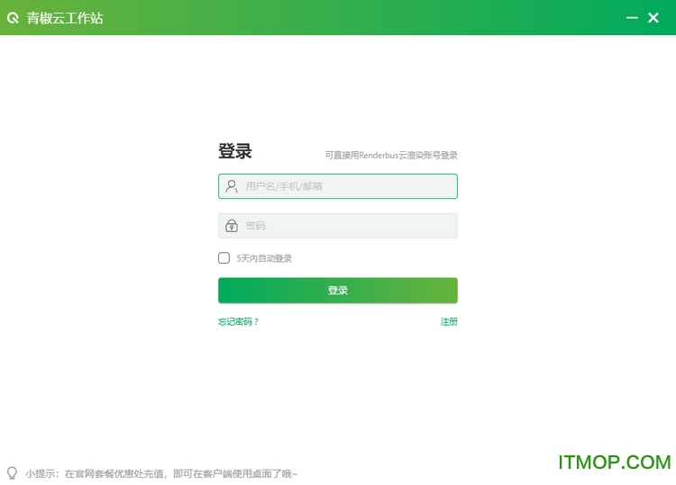Viewport: 676px width, 485px height.
Task: Close the 青椒云工作站 login window
Action: point(654,18)
